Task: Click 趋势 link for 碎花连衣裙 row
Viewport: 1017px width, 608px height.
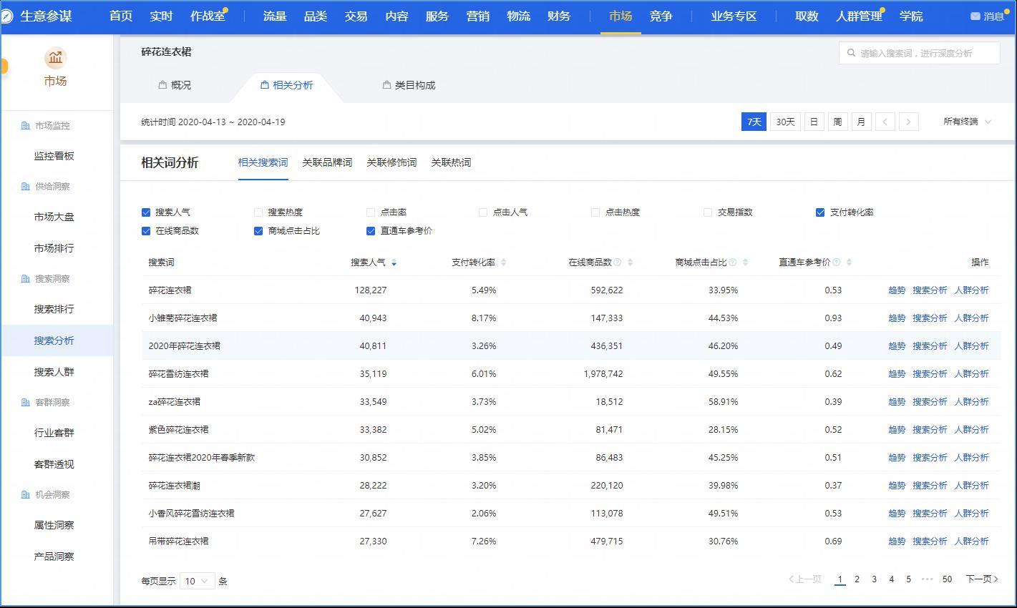Action: [x=897, y=290]
